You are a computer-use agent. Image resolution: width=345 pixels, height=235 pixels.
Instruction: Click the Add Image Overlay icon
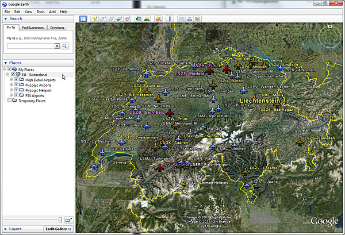tap(118, 19)
